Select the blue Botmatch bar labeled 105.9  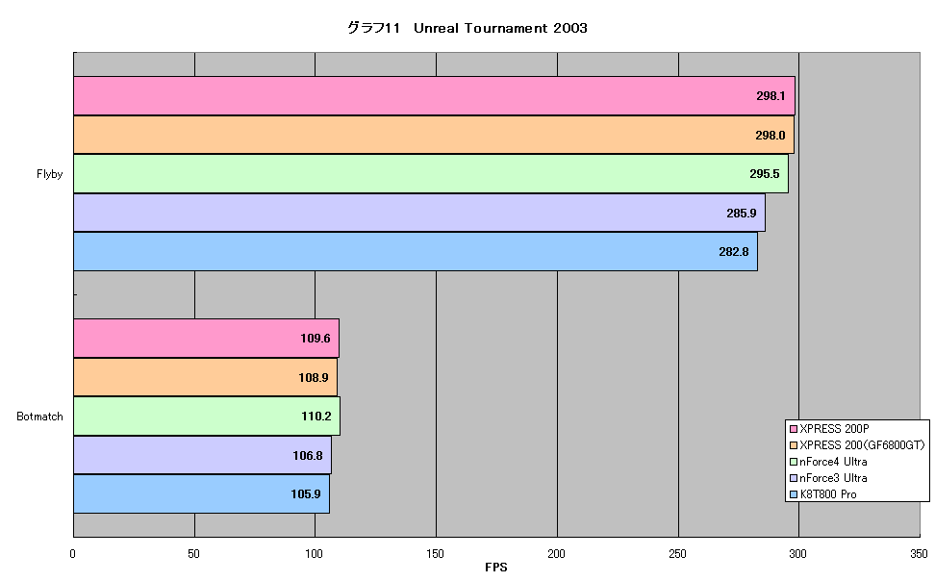[x=202, y=493]
